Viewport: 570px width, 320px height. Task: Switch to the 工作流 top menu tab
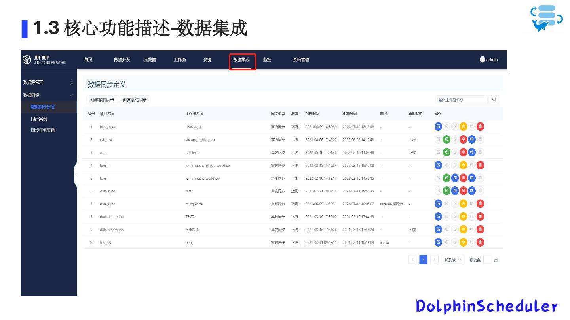coord(180,60)
